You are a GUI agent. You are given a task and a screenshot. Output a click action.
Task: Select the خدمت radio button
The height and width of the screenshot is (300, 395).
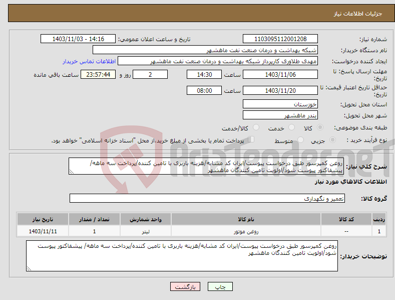(291, 127)
